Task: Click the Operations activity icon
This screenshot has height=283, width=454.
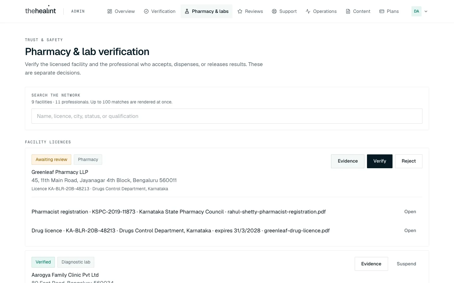Action: point(308,11)
